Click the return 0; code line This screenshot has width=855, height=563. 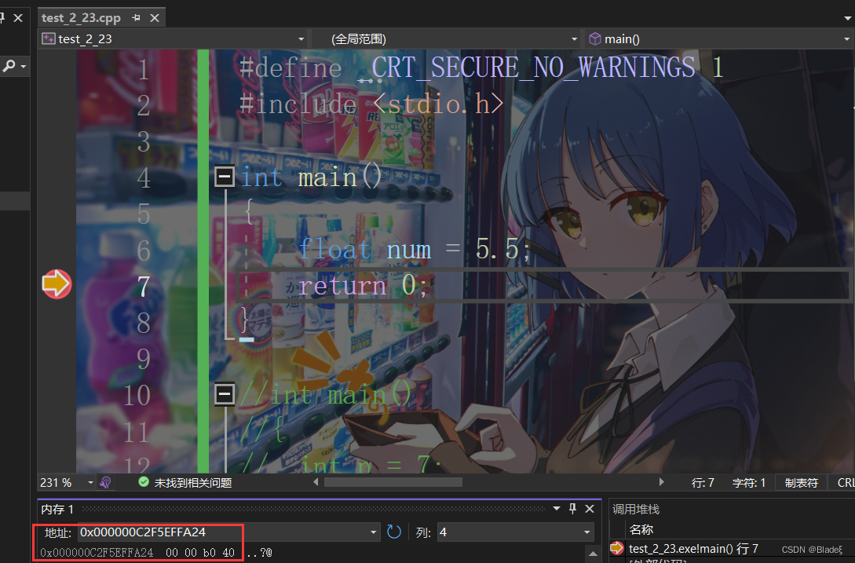pos(363,285)
